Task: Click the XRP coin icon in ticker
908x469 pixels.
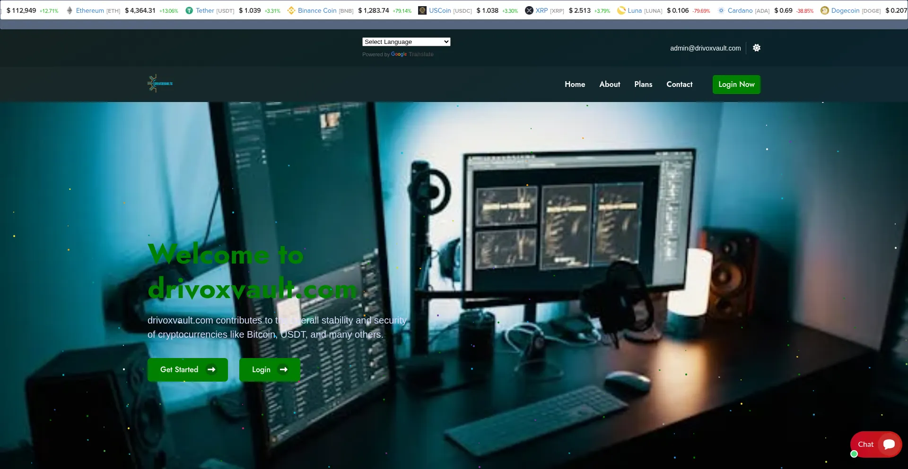Action: [x=529, y=10]
